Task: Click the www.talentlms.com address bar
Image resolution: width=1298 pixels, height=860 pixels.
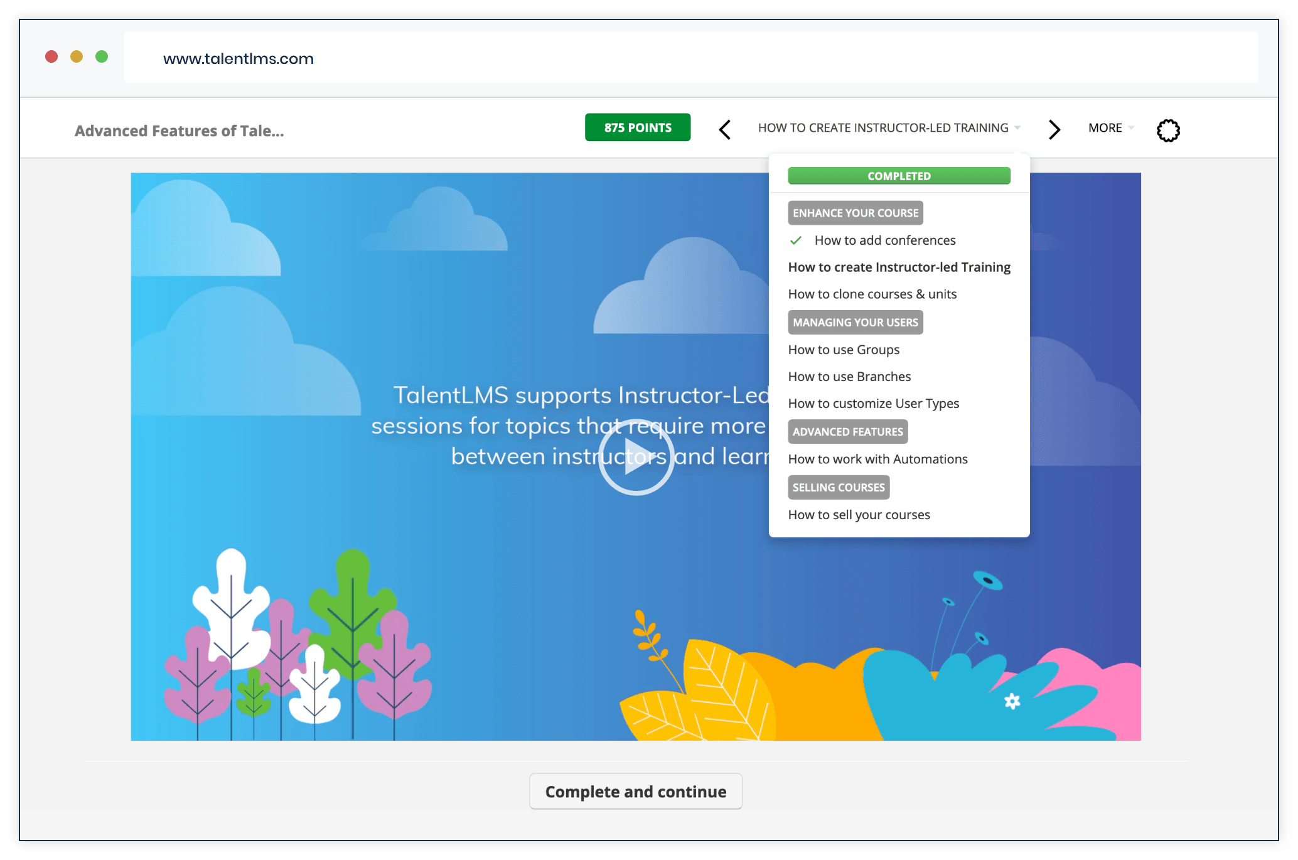Action: (x=690, y=58)
